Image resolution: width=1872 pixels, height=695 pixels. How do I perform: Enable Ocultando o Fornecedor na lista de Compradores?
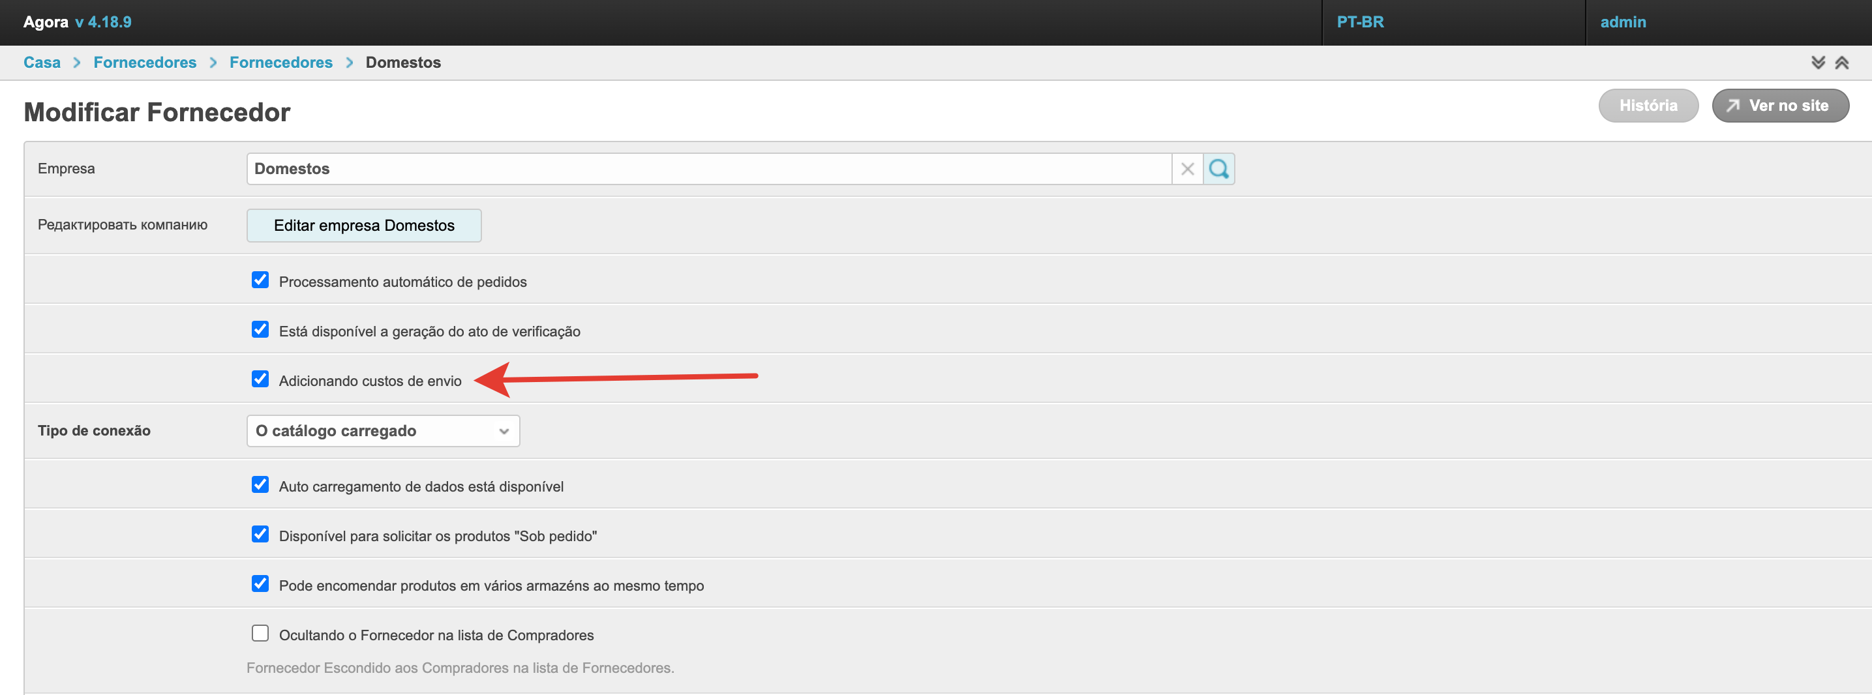click(260, 633)
